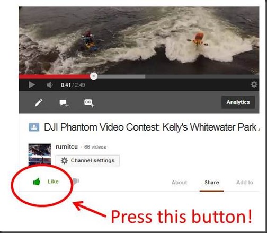267x233 pixels.
Task: Add captions with CC icon
Action: [x=89, y=103]
